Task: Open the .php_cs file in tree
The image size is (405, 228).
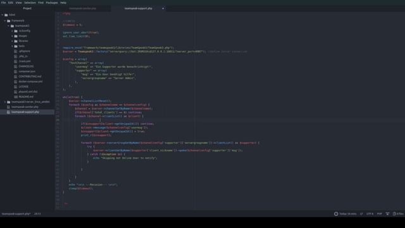Action: pos(23,56)
